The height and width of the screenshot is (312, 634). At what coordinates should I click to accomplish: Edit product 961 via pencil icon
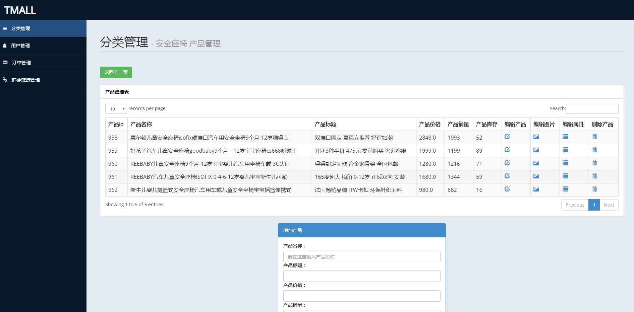tap(507, 176)
